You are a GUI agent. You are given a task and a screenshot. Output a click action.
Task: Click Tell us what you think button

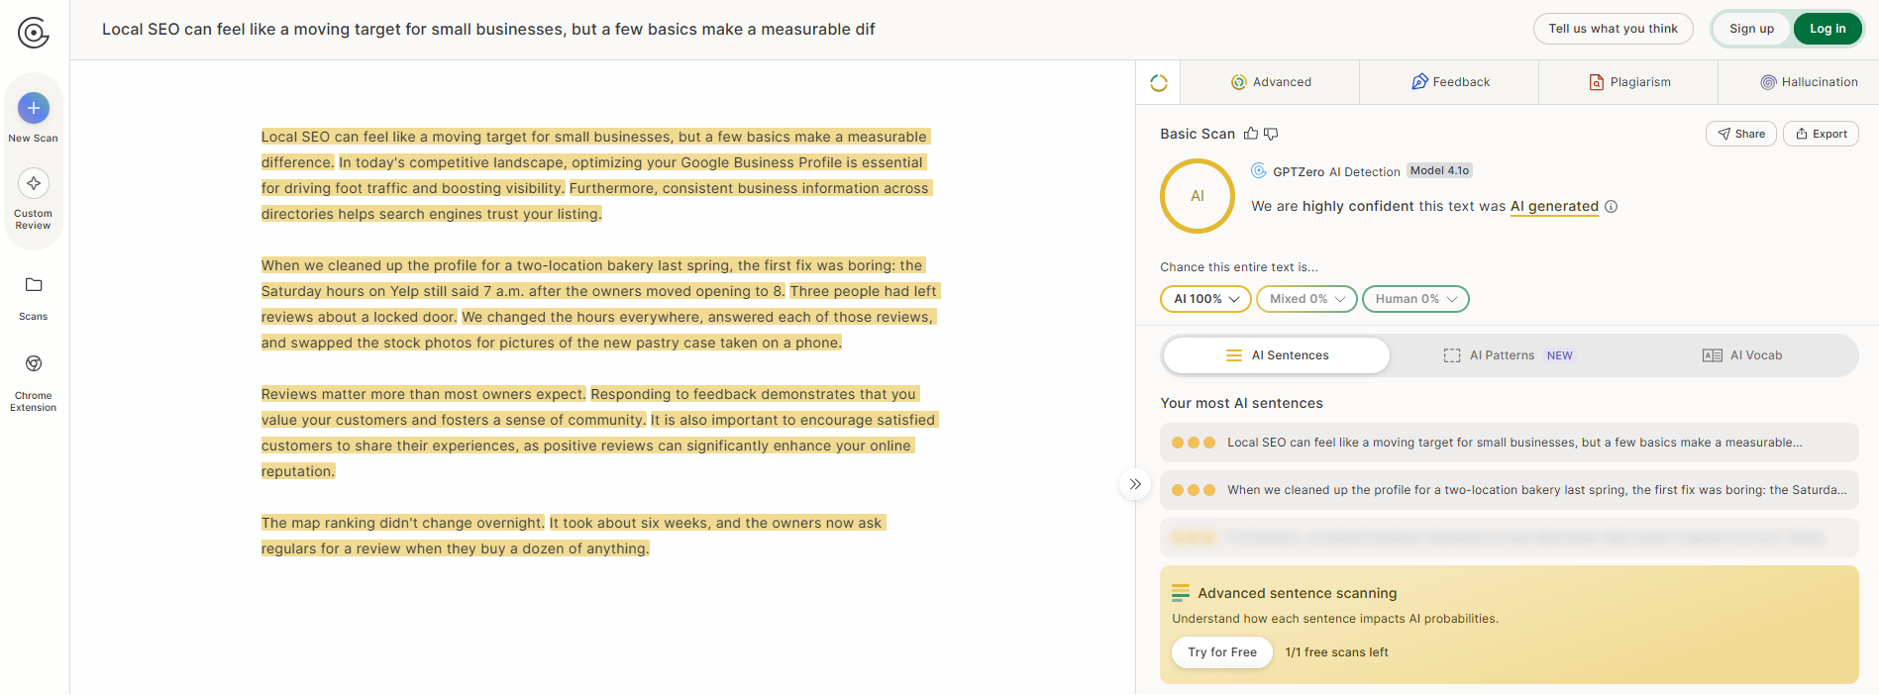1614,29
